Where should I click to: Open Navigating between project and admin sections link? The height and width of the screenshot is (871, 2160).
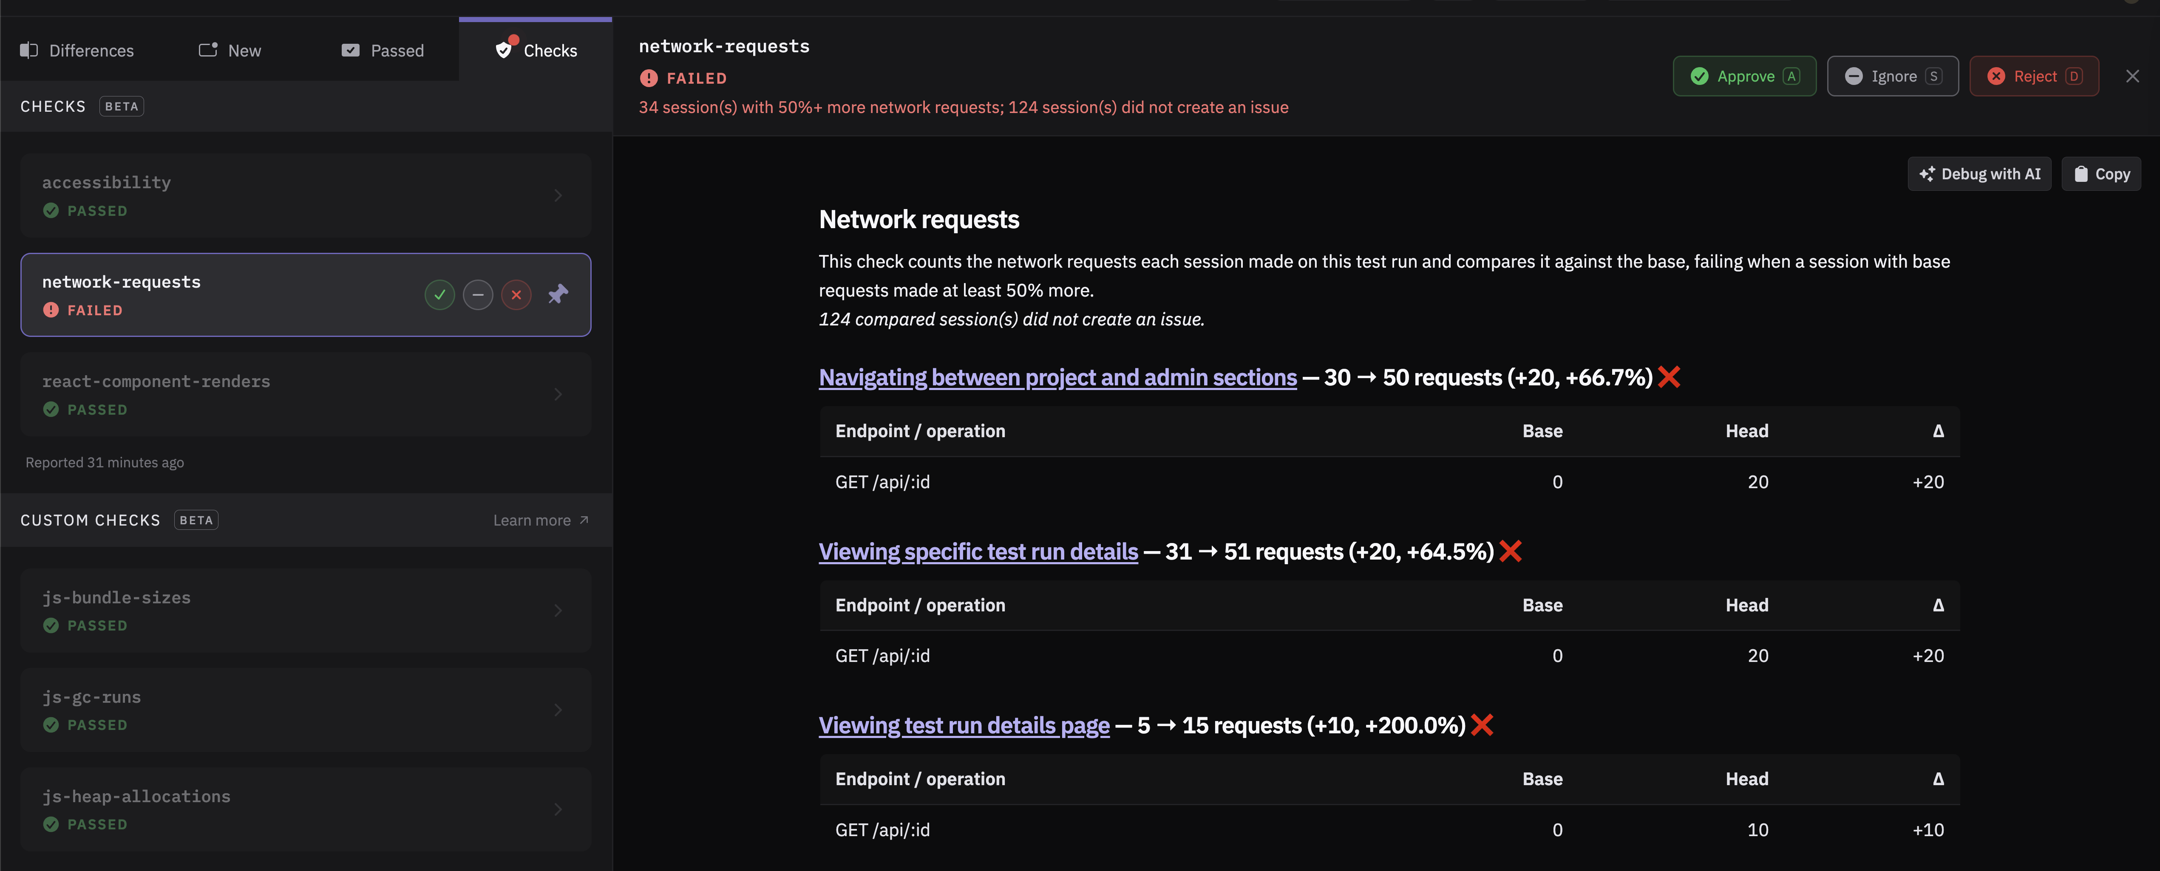coord(1057,378)
